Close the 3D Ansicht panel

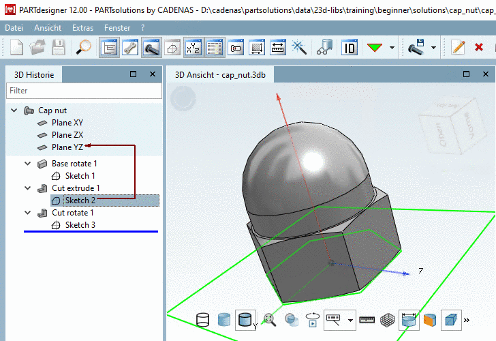pyautogui.click(x=486, y=74)
